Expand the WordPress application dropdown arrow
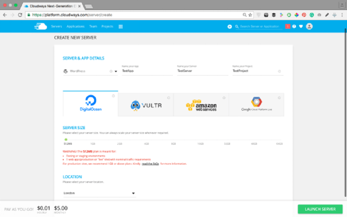Image resolution: width=347 pixels, height=217 pixels. click(116, 72)
